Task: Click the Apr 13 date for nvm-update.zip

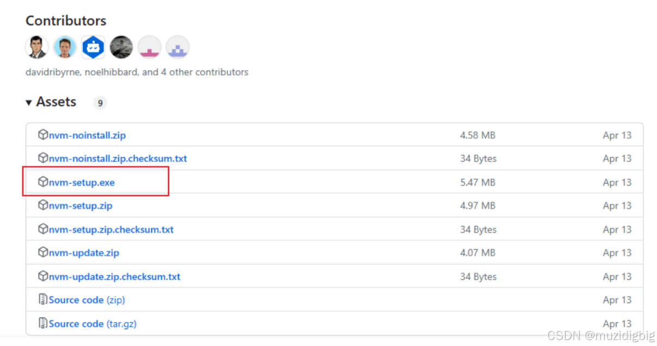Action: coord(617,253)
